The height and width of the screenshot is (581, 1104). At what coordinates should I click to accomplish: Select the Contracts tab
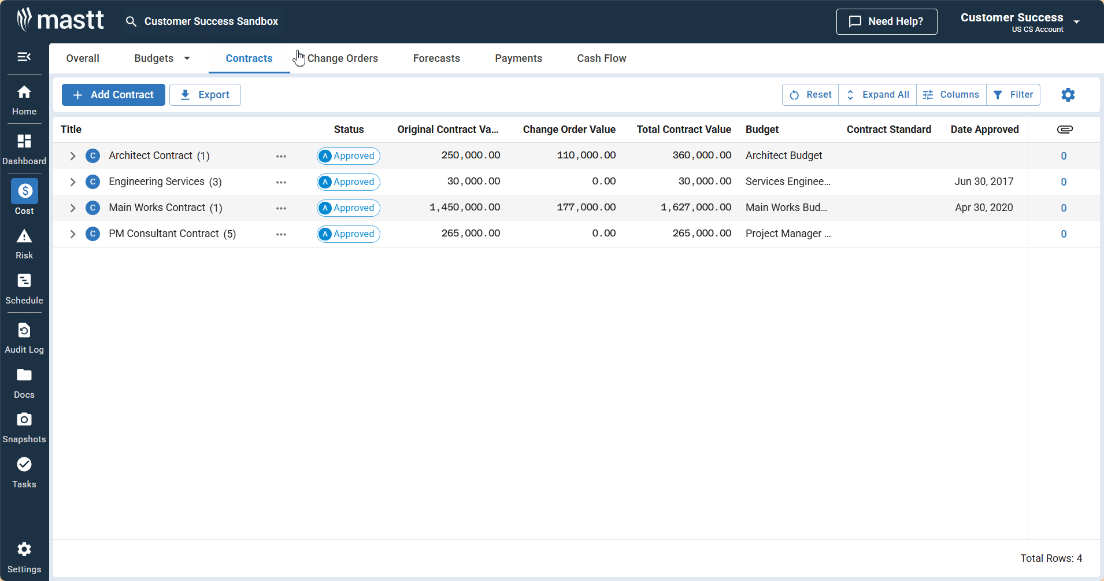(249, 58)
